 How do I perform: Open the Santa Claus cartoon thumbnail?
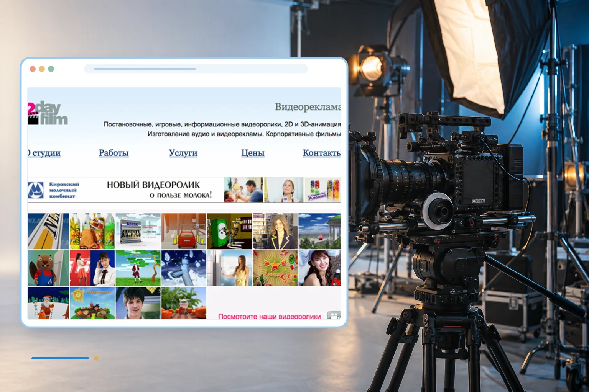click(48, 303)
